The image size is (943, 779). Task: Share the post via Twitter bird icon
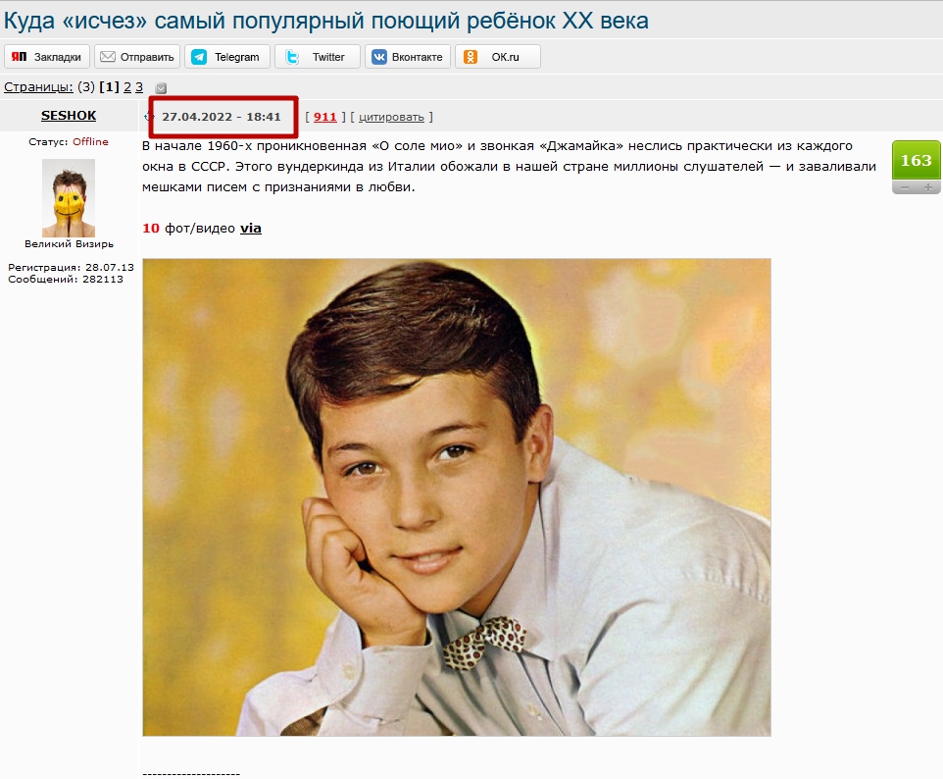tap(292, 57)
